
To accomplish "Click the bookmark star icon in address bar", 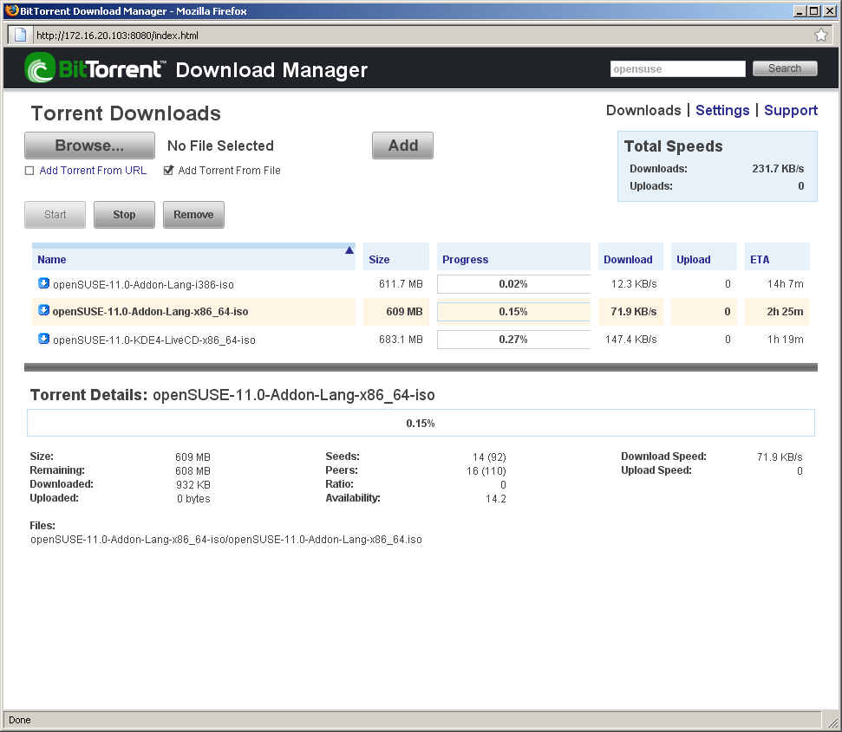I will pos(820,36).
